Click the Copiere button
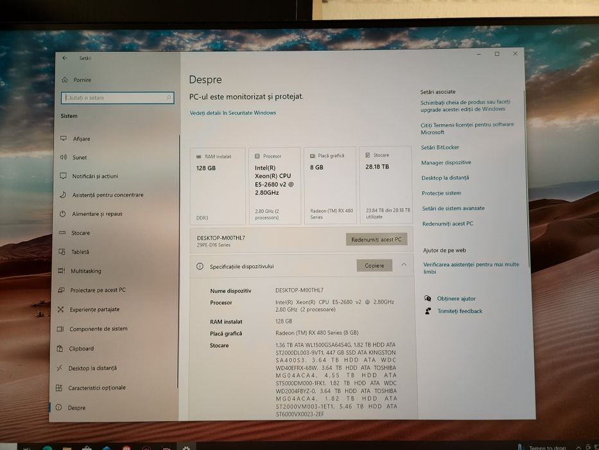Image resolution: width=599 pixels, height=450 pixels. point(374,265)
